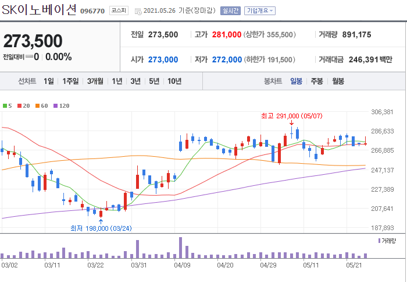Switch to 월봉 monthly candle chart
The width and height of the screenshot is (407, 282).
click(338, 81)
